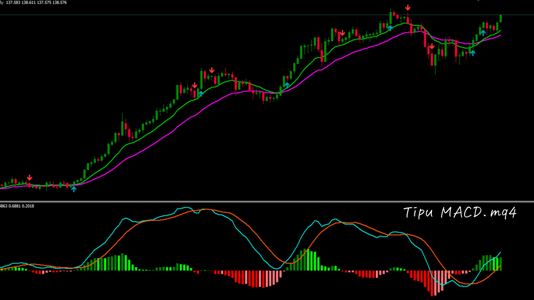The image size is (534, 300).
Task: Select the last green candle at right edge
Action: (501, 18)
